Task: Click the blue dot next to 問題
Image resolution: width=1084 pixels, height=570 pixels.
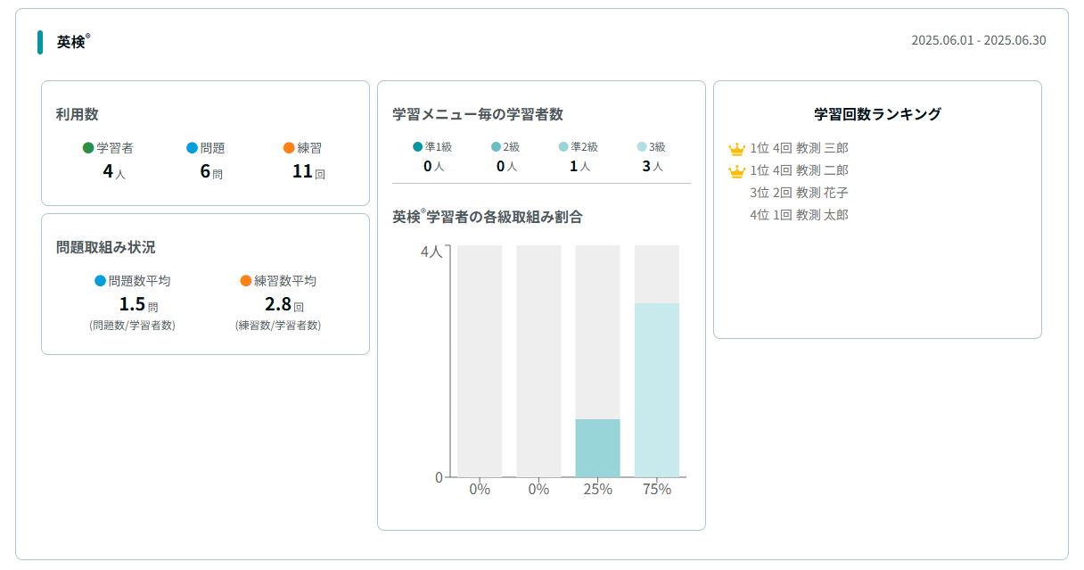Action: pyautogui.click(x=192, y=148)
